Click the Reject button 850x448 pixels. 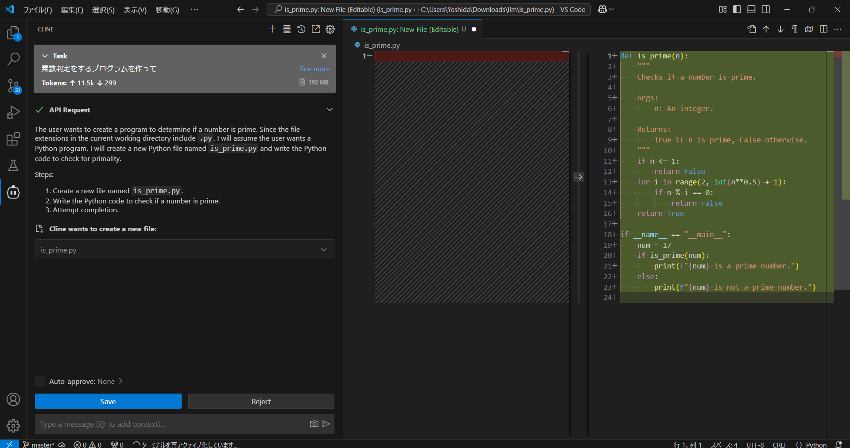click(x=261, y=401)
